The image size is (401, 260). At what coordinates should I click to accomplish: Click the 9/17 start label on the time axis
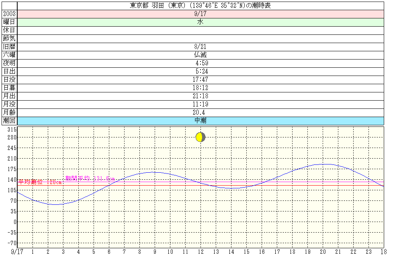point(17,252)
